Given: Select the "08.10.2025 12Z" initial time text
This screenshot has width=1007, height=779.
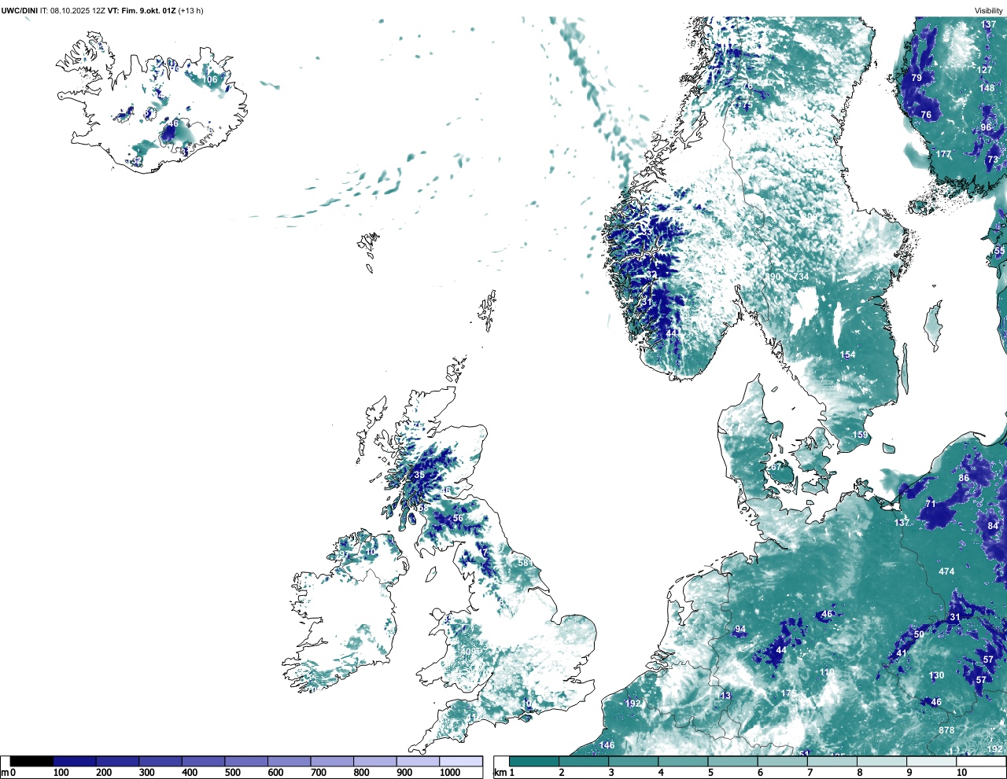Looking at the screenshot, I should 78,10.
